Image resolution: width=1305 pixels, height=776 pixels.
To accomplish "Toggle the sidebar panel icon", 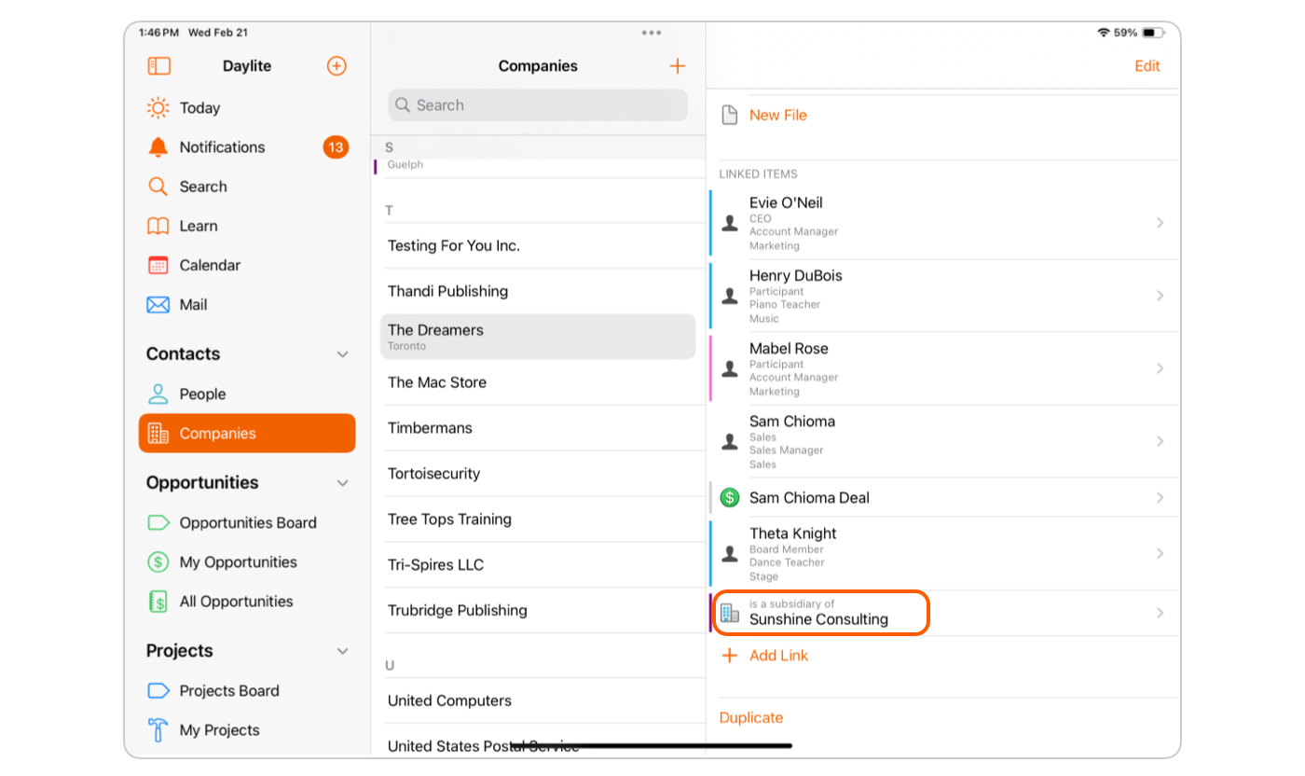I will click(x=159, y=66).
